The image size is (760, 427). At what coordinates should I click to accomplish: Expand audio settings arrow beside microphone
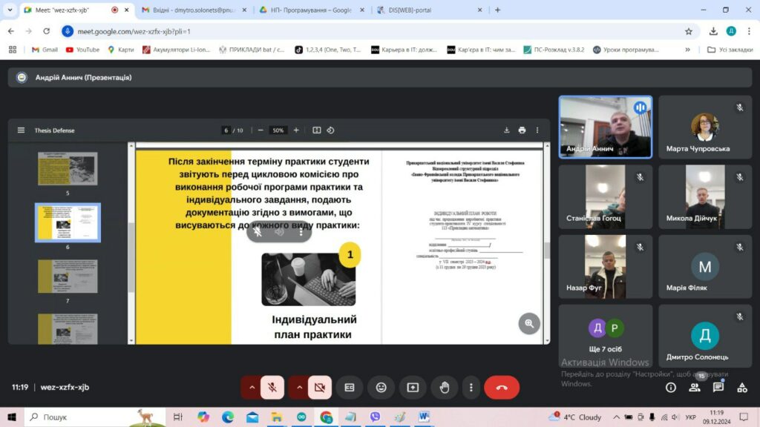(252, 387)
